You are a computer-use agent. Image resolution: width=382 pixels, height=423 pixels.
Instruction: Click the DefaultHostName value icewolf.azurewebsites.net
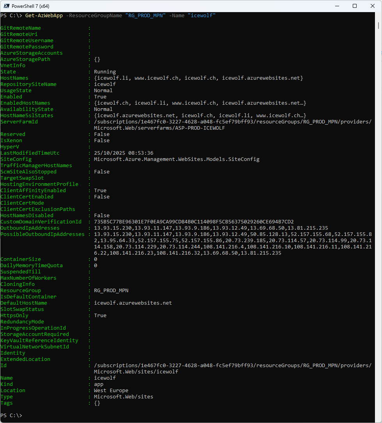pos(133,303)
